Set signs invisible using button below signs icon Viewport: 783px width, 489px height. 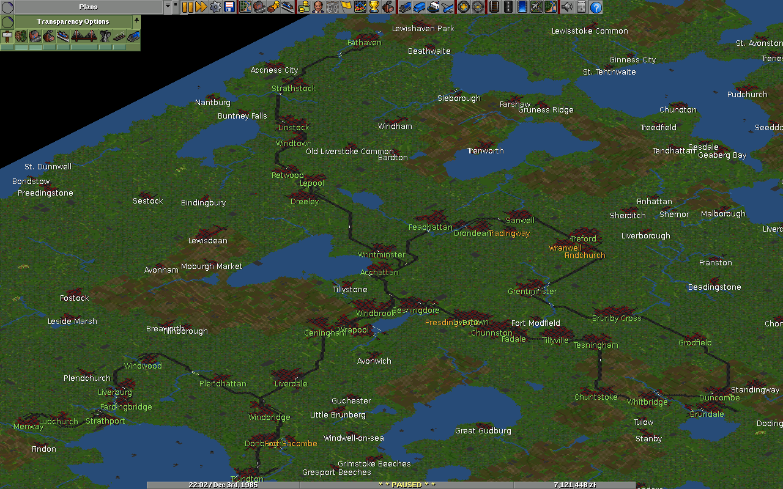(7, 47)
